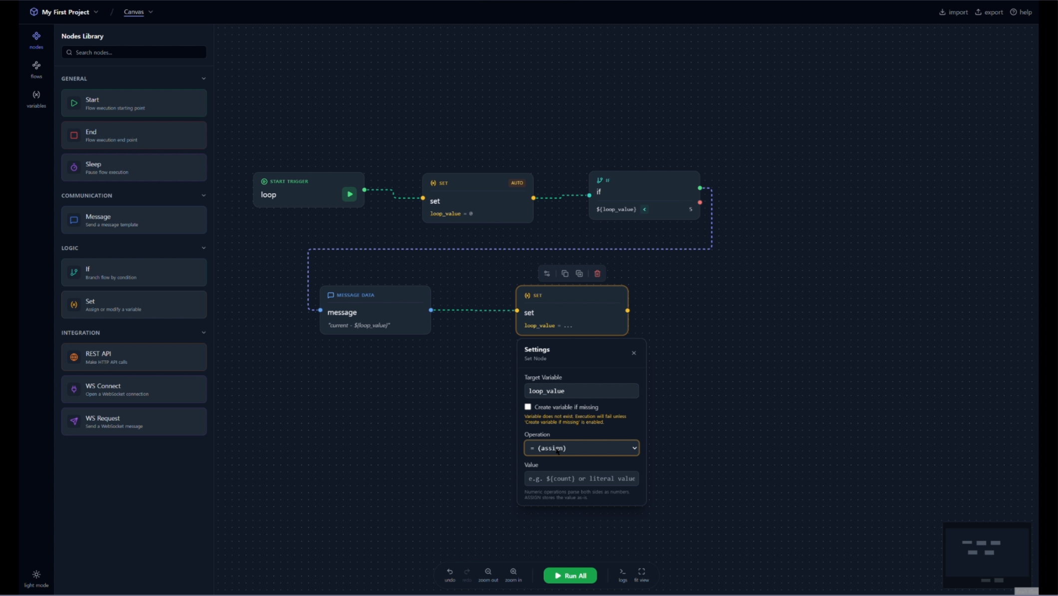Edit the Target Variable field
Image resolution: width=1058 pixels, height=596 pixels.
[x=581, y=391]
